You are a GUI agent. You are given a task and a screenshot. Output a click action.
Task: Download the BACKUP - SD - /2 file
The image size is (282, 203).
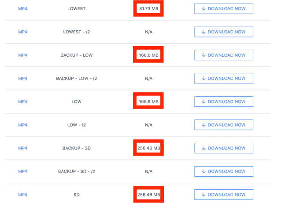click(x=224, y=171)
